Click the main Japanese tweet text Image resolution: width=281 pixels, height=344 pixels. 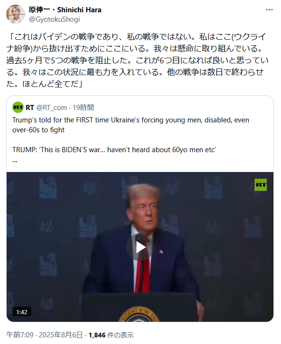pos(137,60)
